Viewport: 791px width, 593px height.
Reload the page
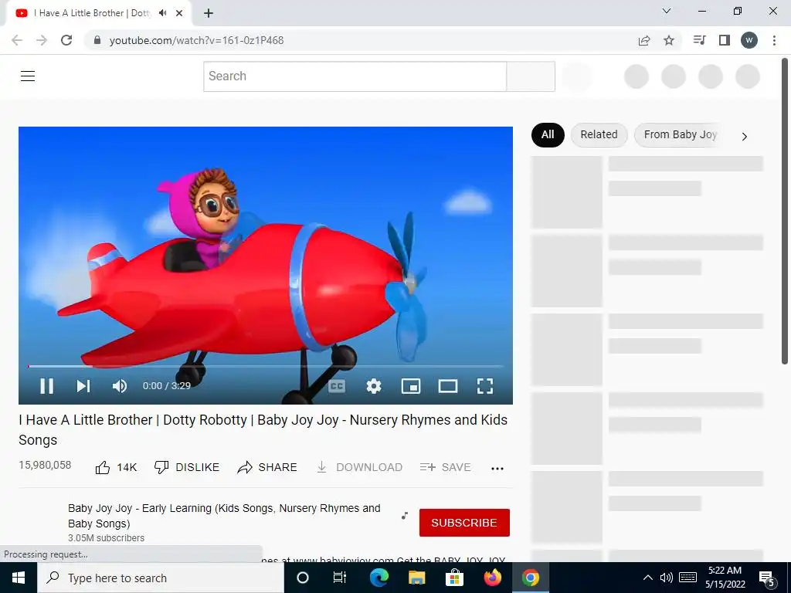(66, 40)
